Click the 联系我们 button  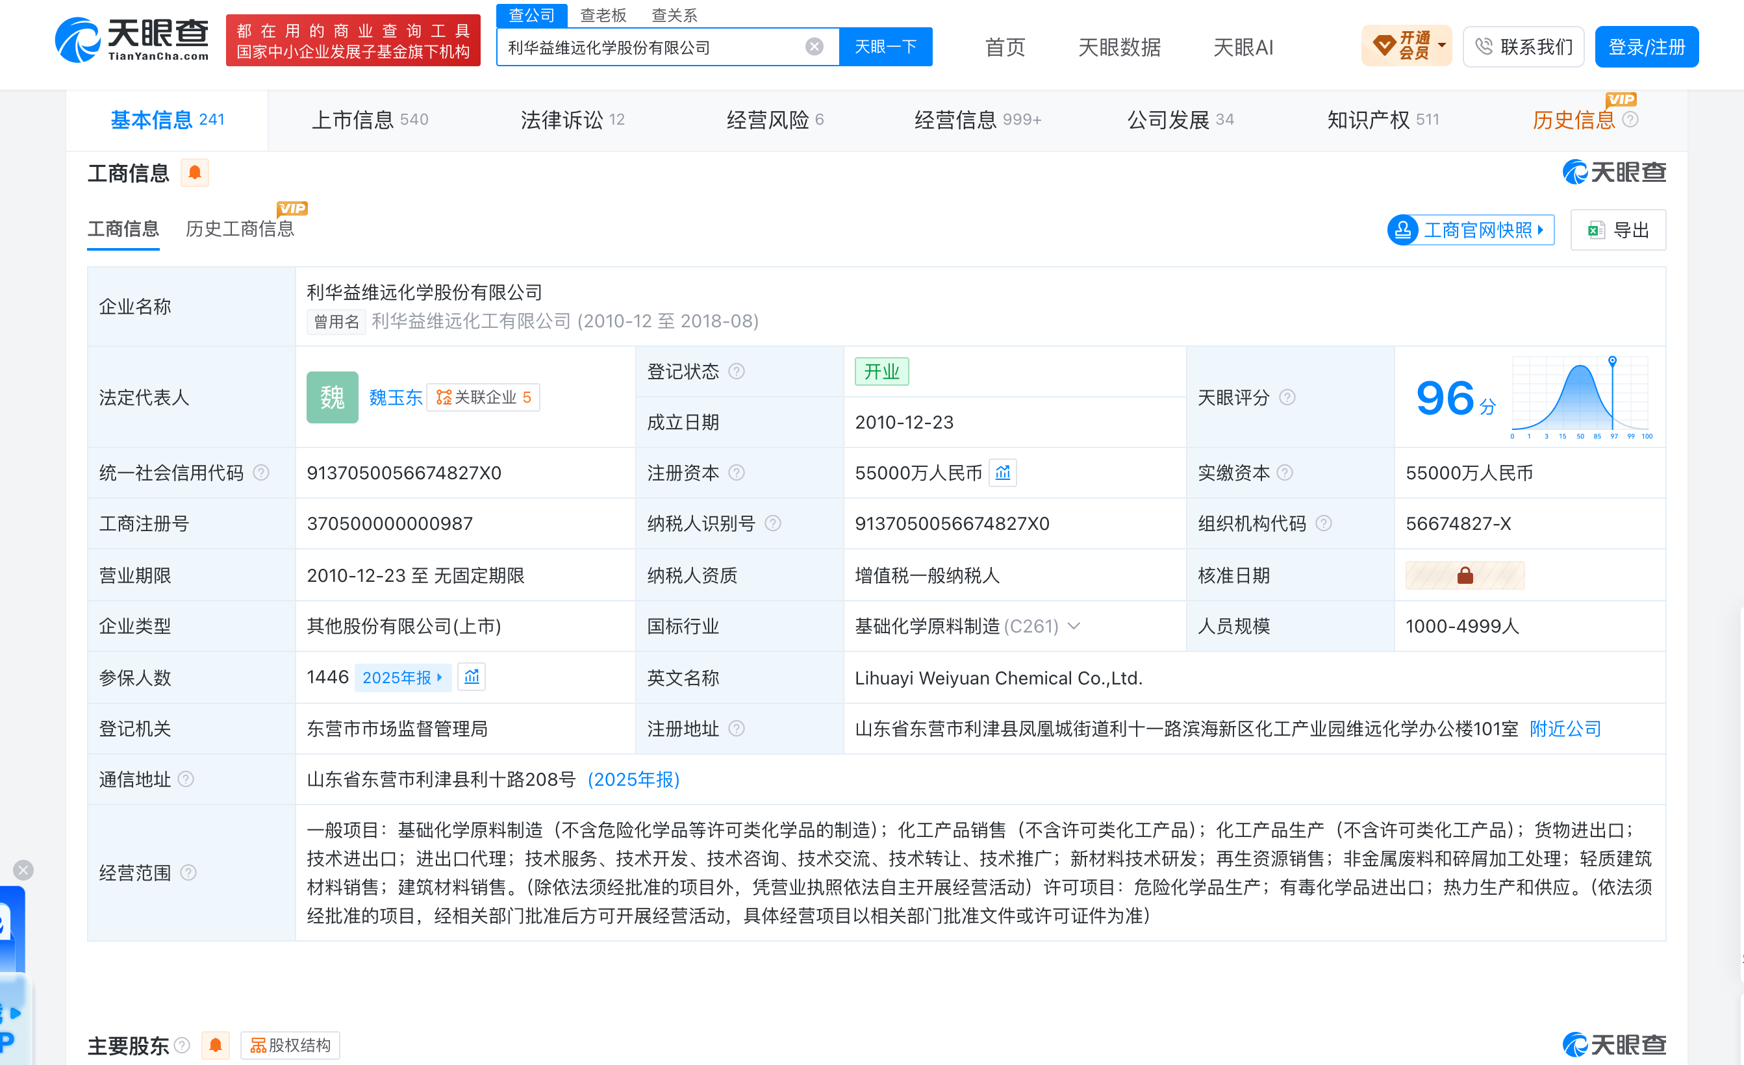tap(1523, 47)
